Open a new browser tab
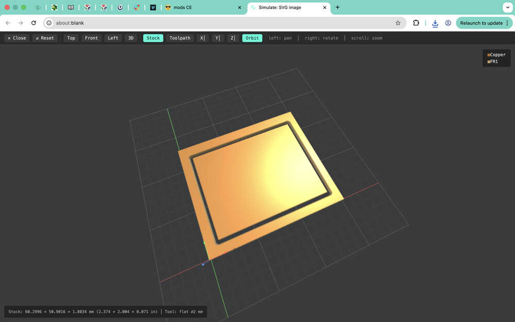Image resolution: width=515 pixels, height=322 pixels. [x=337, y=7]
